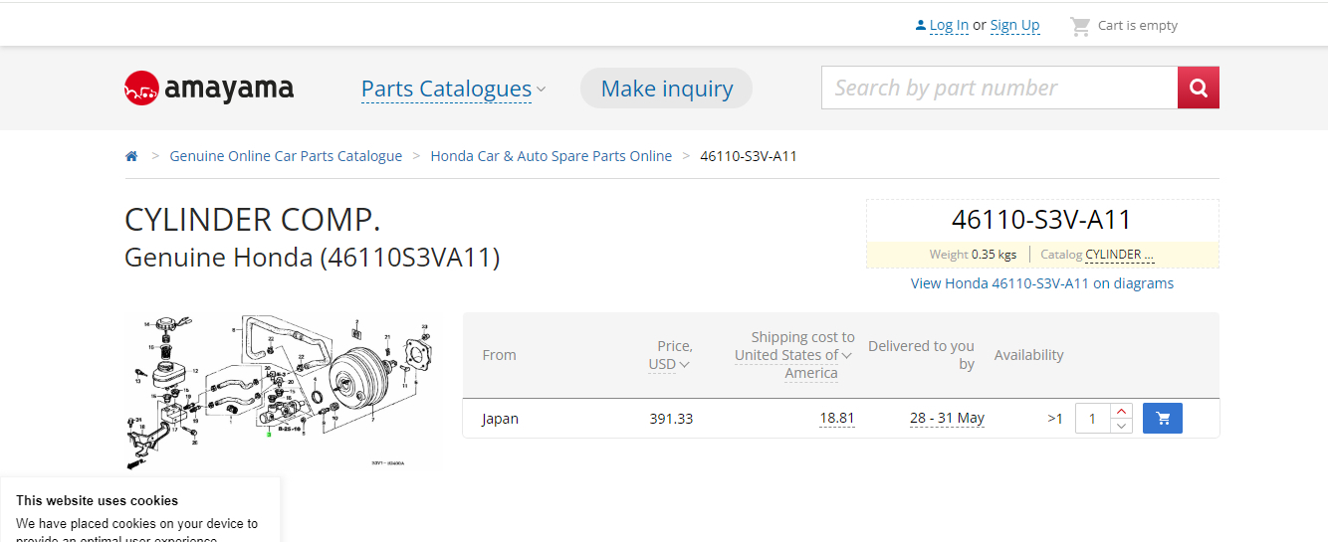Add Japan part to cart
1328x542 pixels.
[x=1162, y=419]
